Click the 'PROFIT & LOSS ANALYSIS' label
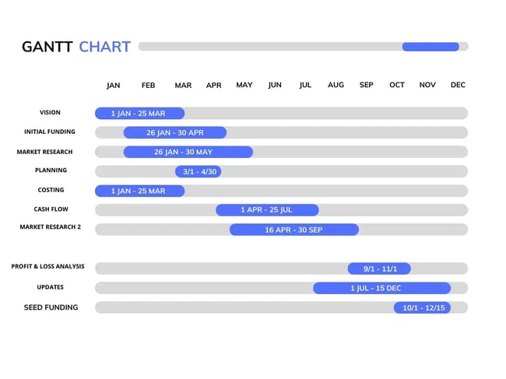This screenshot has height=379, width=506. click(47, 266)
